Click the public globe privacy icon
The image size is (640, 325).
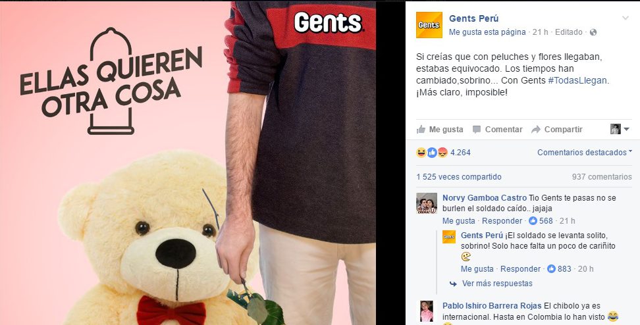click(593, 32)
